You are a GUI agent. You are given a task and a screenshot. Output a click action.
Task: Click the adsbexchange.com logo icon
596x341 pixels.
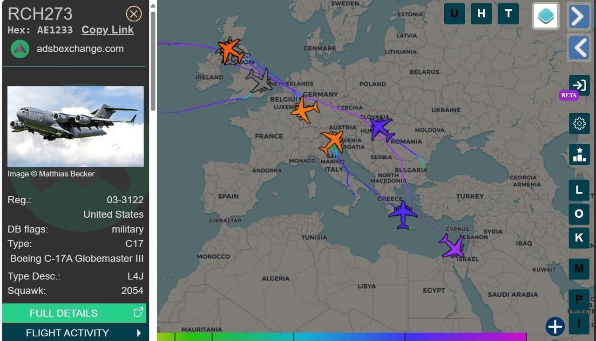click(20, 49)
